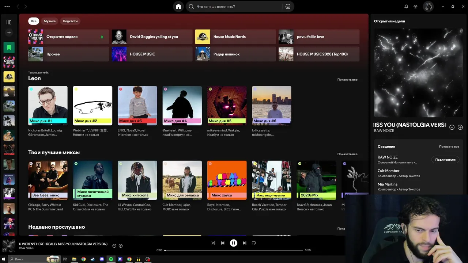Toggle repeat mode
Viewport: 468px width, 263px height.
coord(254,243)
